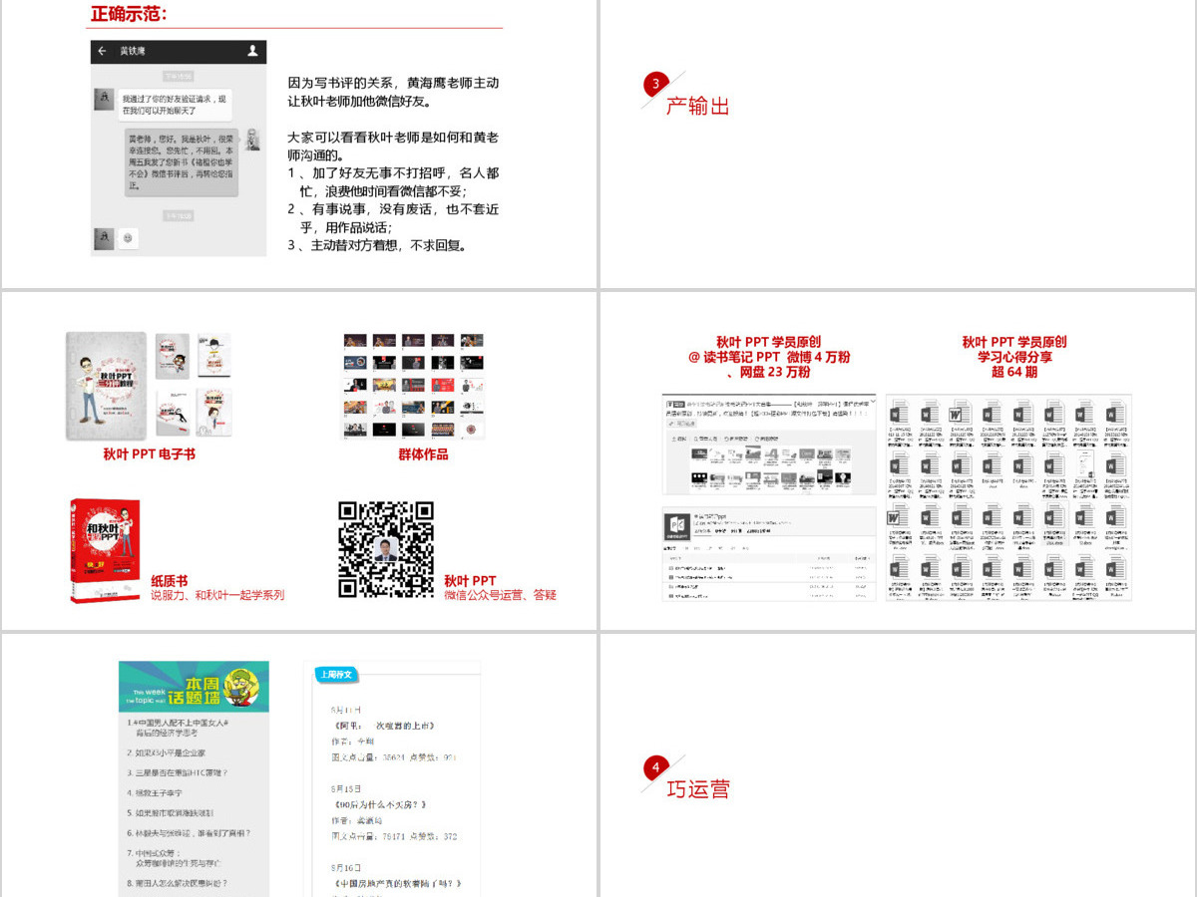Viewport: 1197px width, 897px height.
Task: Click topic 4 拯救王子李宁
Action: click(154, 793)
